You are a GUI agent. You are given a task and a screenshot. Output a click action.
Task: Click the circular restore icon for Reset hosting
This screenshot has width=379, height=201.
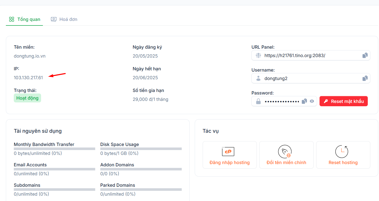(342, 152)
